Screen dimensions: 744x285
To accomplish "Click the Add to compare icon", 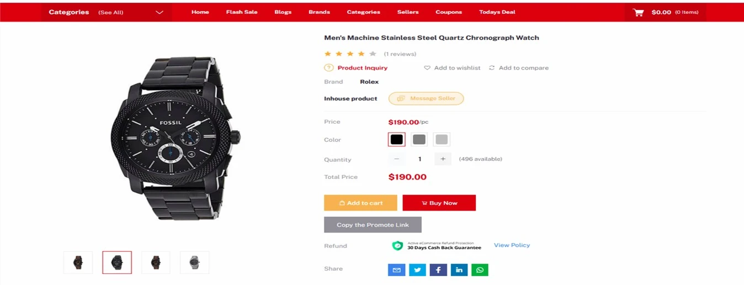I will point(492,68).
